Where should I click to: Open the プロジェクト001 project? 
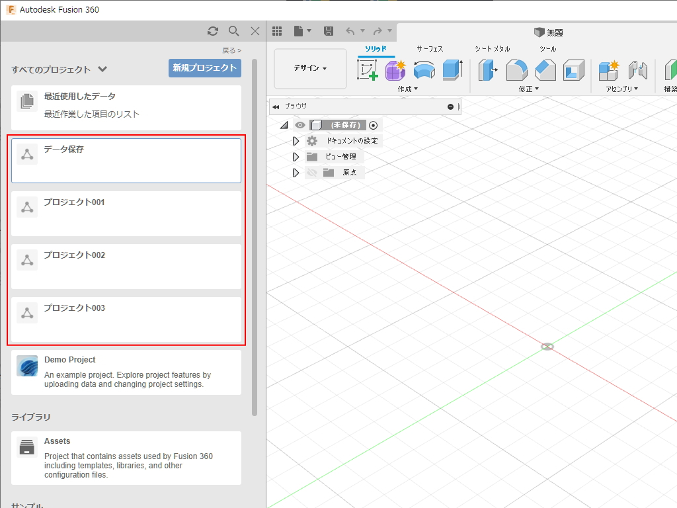pos(126,214)
